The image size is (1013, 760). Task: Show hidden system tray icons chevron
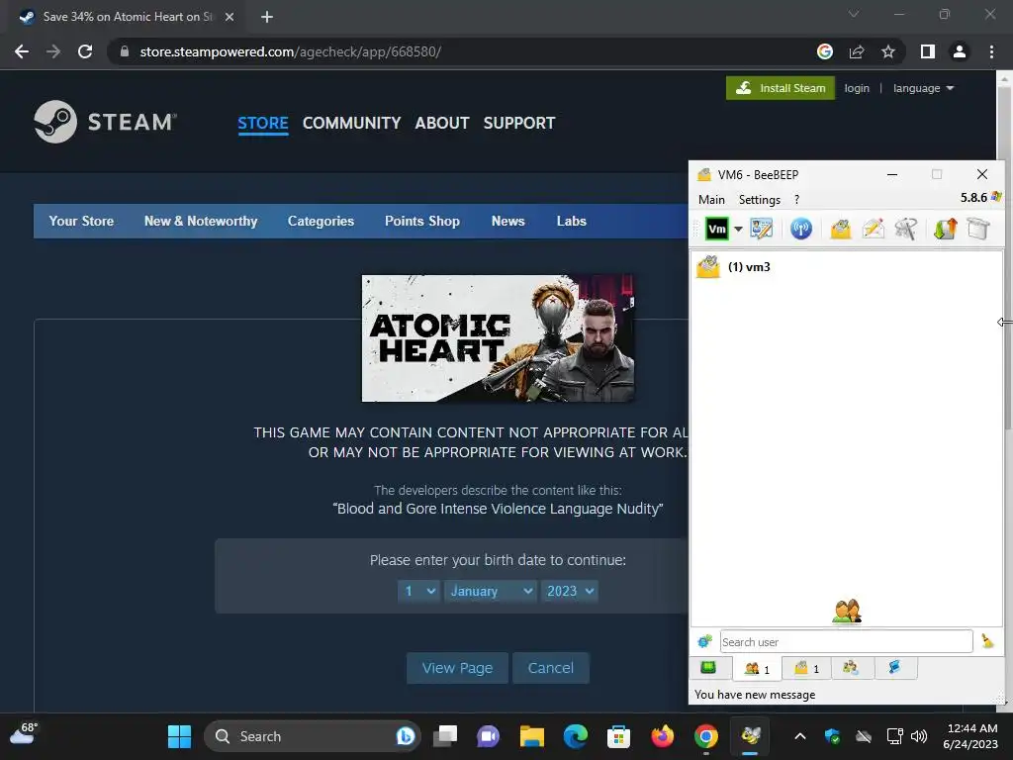coord(799,736)
